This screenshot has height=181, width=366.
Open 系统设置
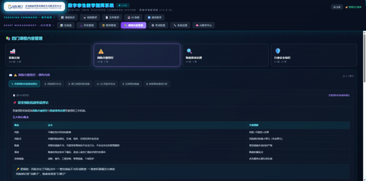[180, 26]
